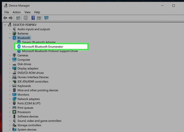Click the mouse icon for pointing devices
This screenshot has height=132, width=184.
(x=14, y=90)
